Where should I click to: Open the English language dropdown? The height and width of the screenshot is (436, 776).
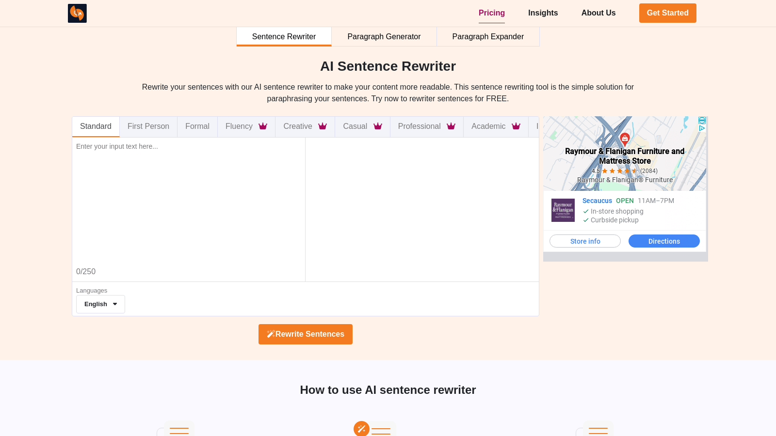pyautogui.click(x=100, y=304)
